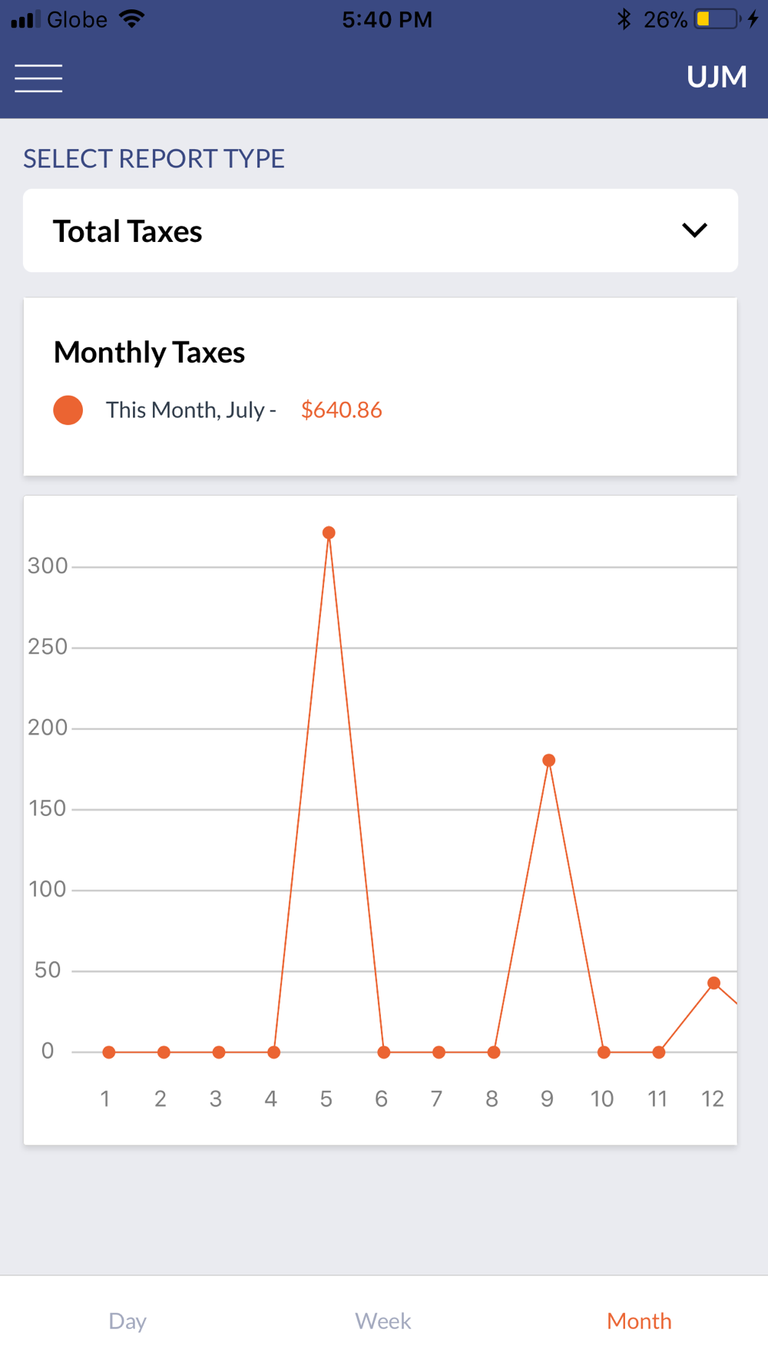Tap the data point at 9
The width and height of the screenshot is (768, 1366).
pyautogui.click(x=548, y=761)
